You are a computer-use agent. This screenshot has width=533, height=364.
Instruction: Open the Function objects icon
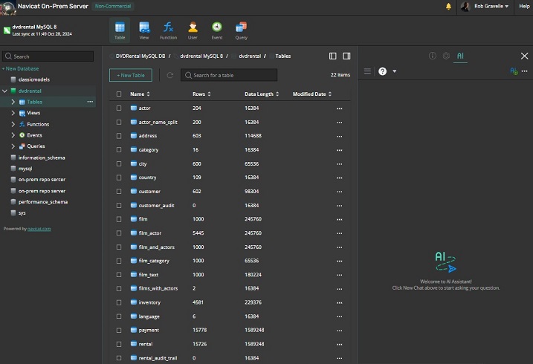168,30
